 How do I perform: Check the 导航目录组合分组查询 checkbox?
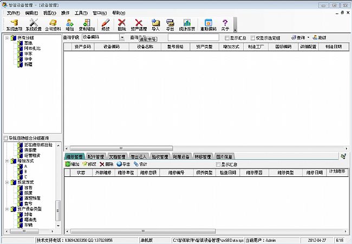(x=6, y=138)
